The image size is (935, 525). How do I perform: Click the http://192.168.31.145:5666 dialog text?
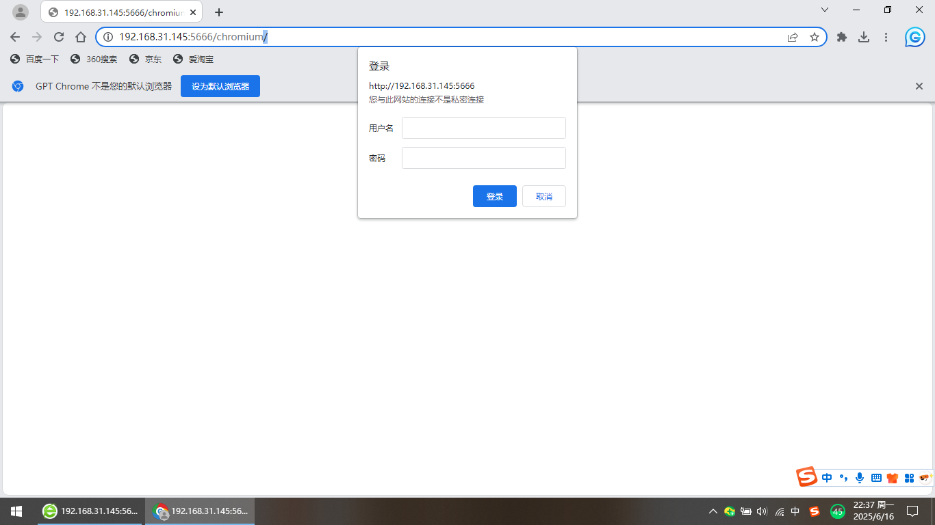422,86
